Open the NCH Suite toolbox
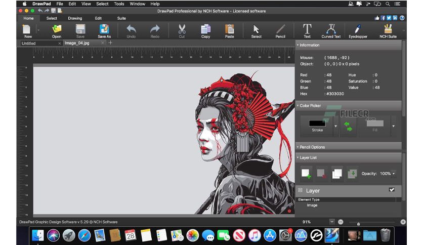This screenshot has width=423, height=245. (388, 31)
